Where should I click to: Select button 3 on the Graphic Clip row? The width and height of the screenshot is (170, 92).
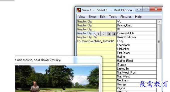[109, 34]
